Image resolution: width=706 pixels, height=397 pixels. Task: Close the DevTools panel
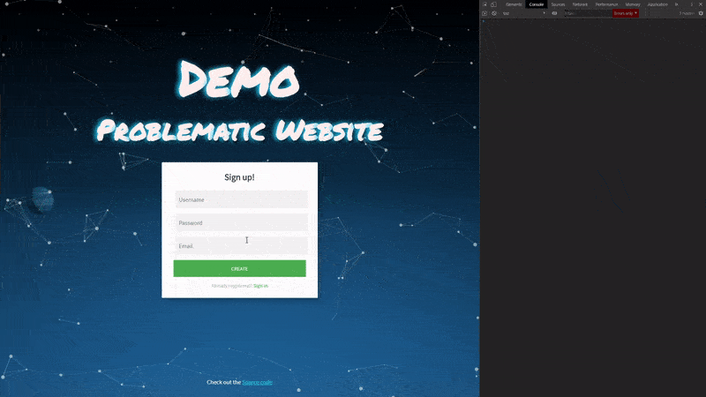[701, 4]
